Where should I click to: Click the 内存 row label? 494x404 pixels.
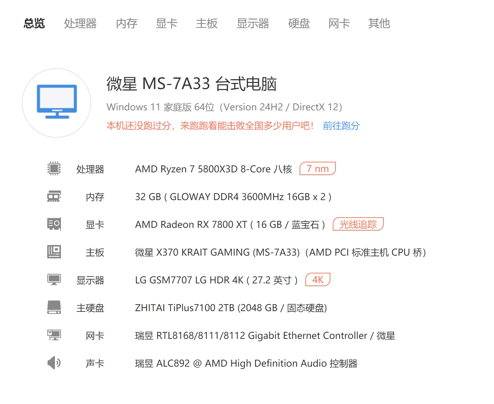tap(95, 197)
